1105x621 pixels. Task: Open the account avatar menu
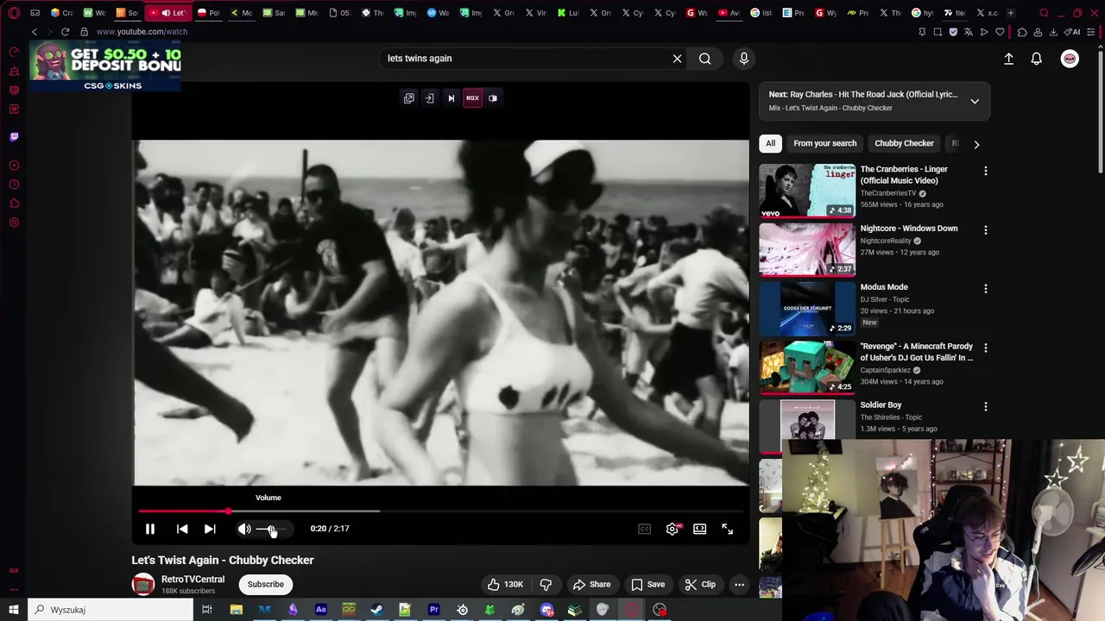click(1070, 59)
